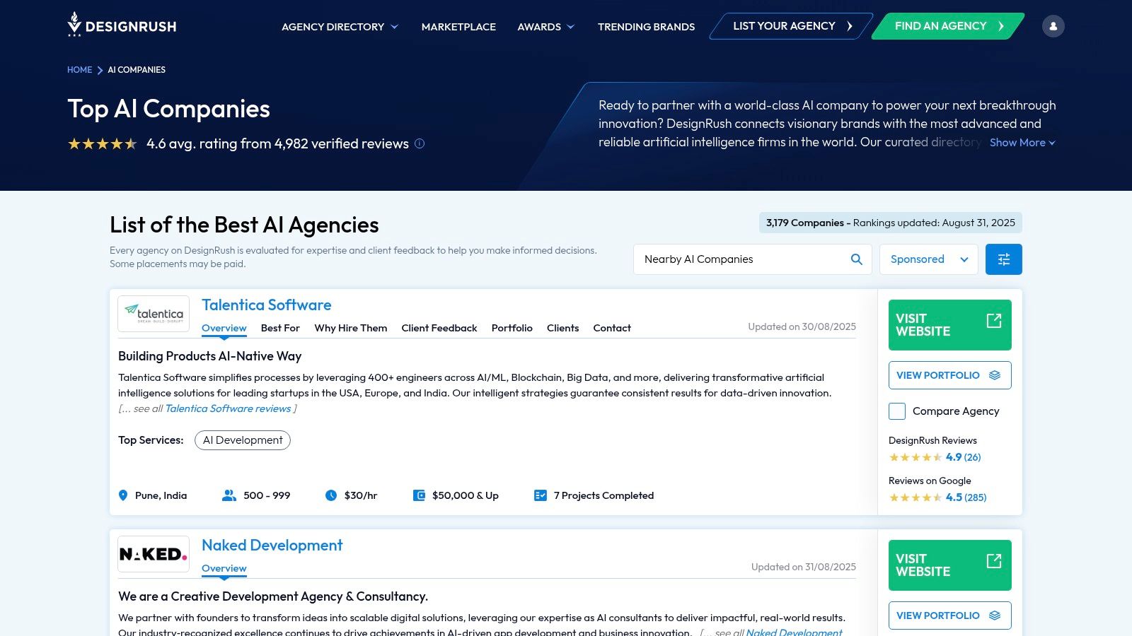Visit Naked Development's website
Image resolution: width=1132 pixels, height=636 pixels.
point(949,565)
